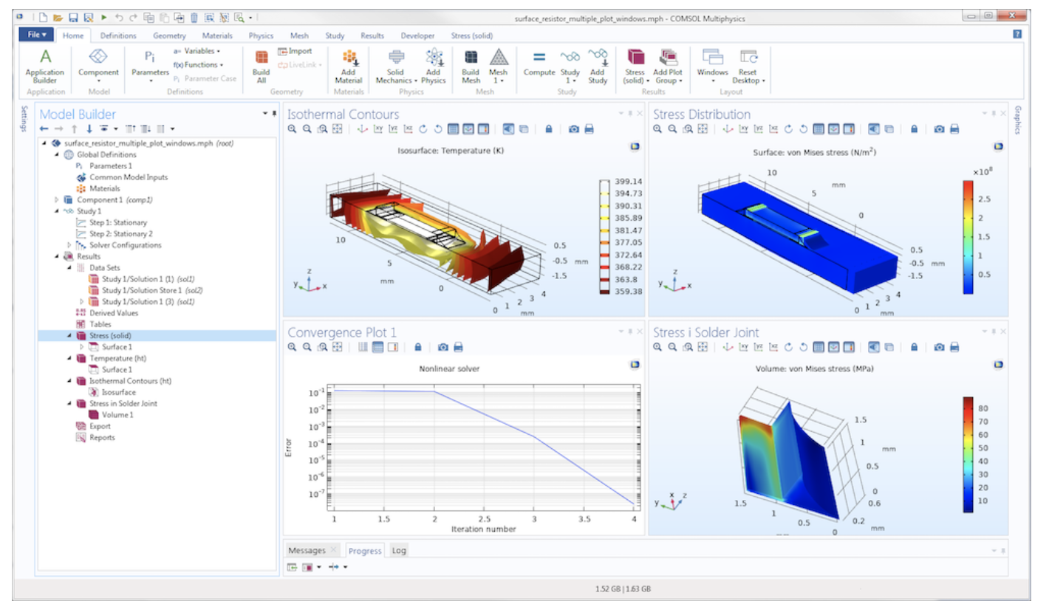Toggle the lock in Convergence Plot toolbar
The image size is (1049, 604).
[417, 347]
